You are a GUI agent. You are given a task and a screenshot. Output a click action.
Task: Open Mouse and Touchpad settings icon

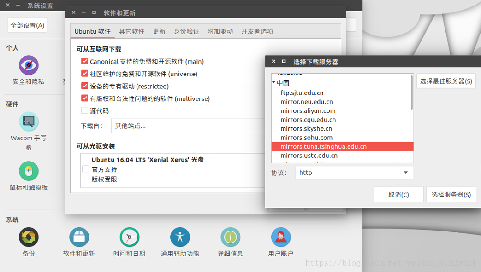click(x=29, y=171)
